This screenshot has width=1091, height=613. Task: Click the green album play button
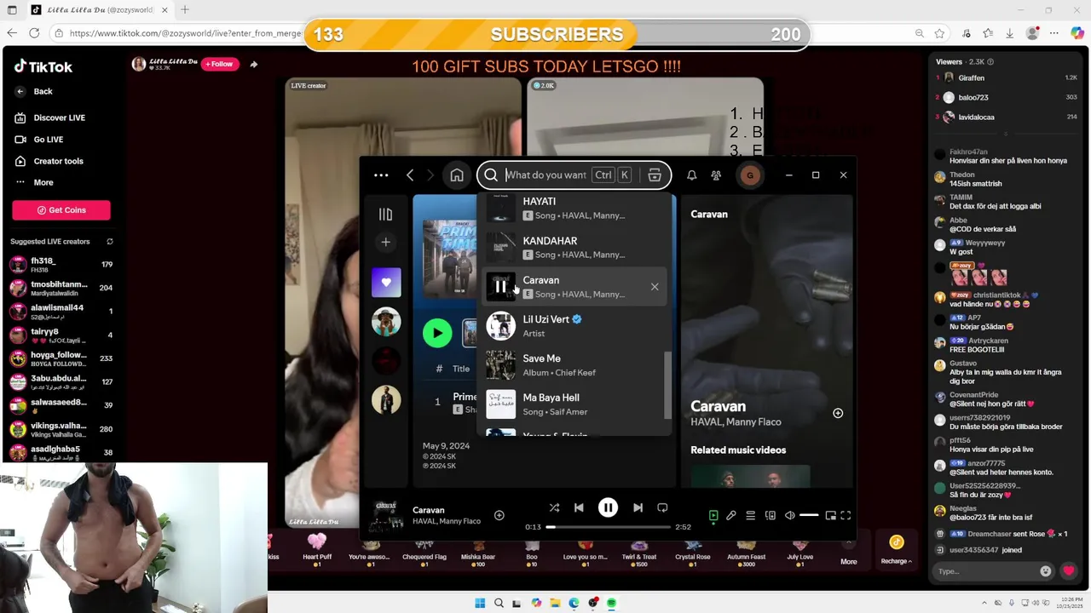click(x=437, y=333)
